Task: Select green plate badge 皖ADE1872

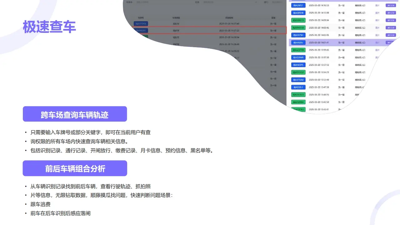Action: click(x=298, y=94)
